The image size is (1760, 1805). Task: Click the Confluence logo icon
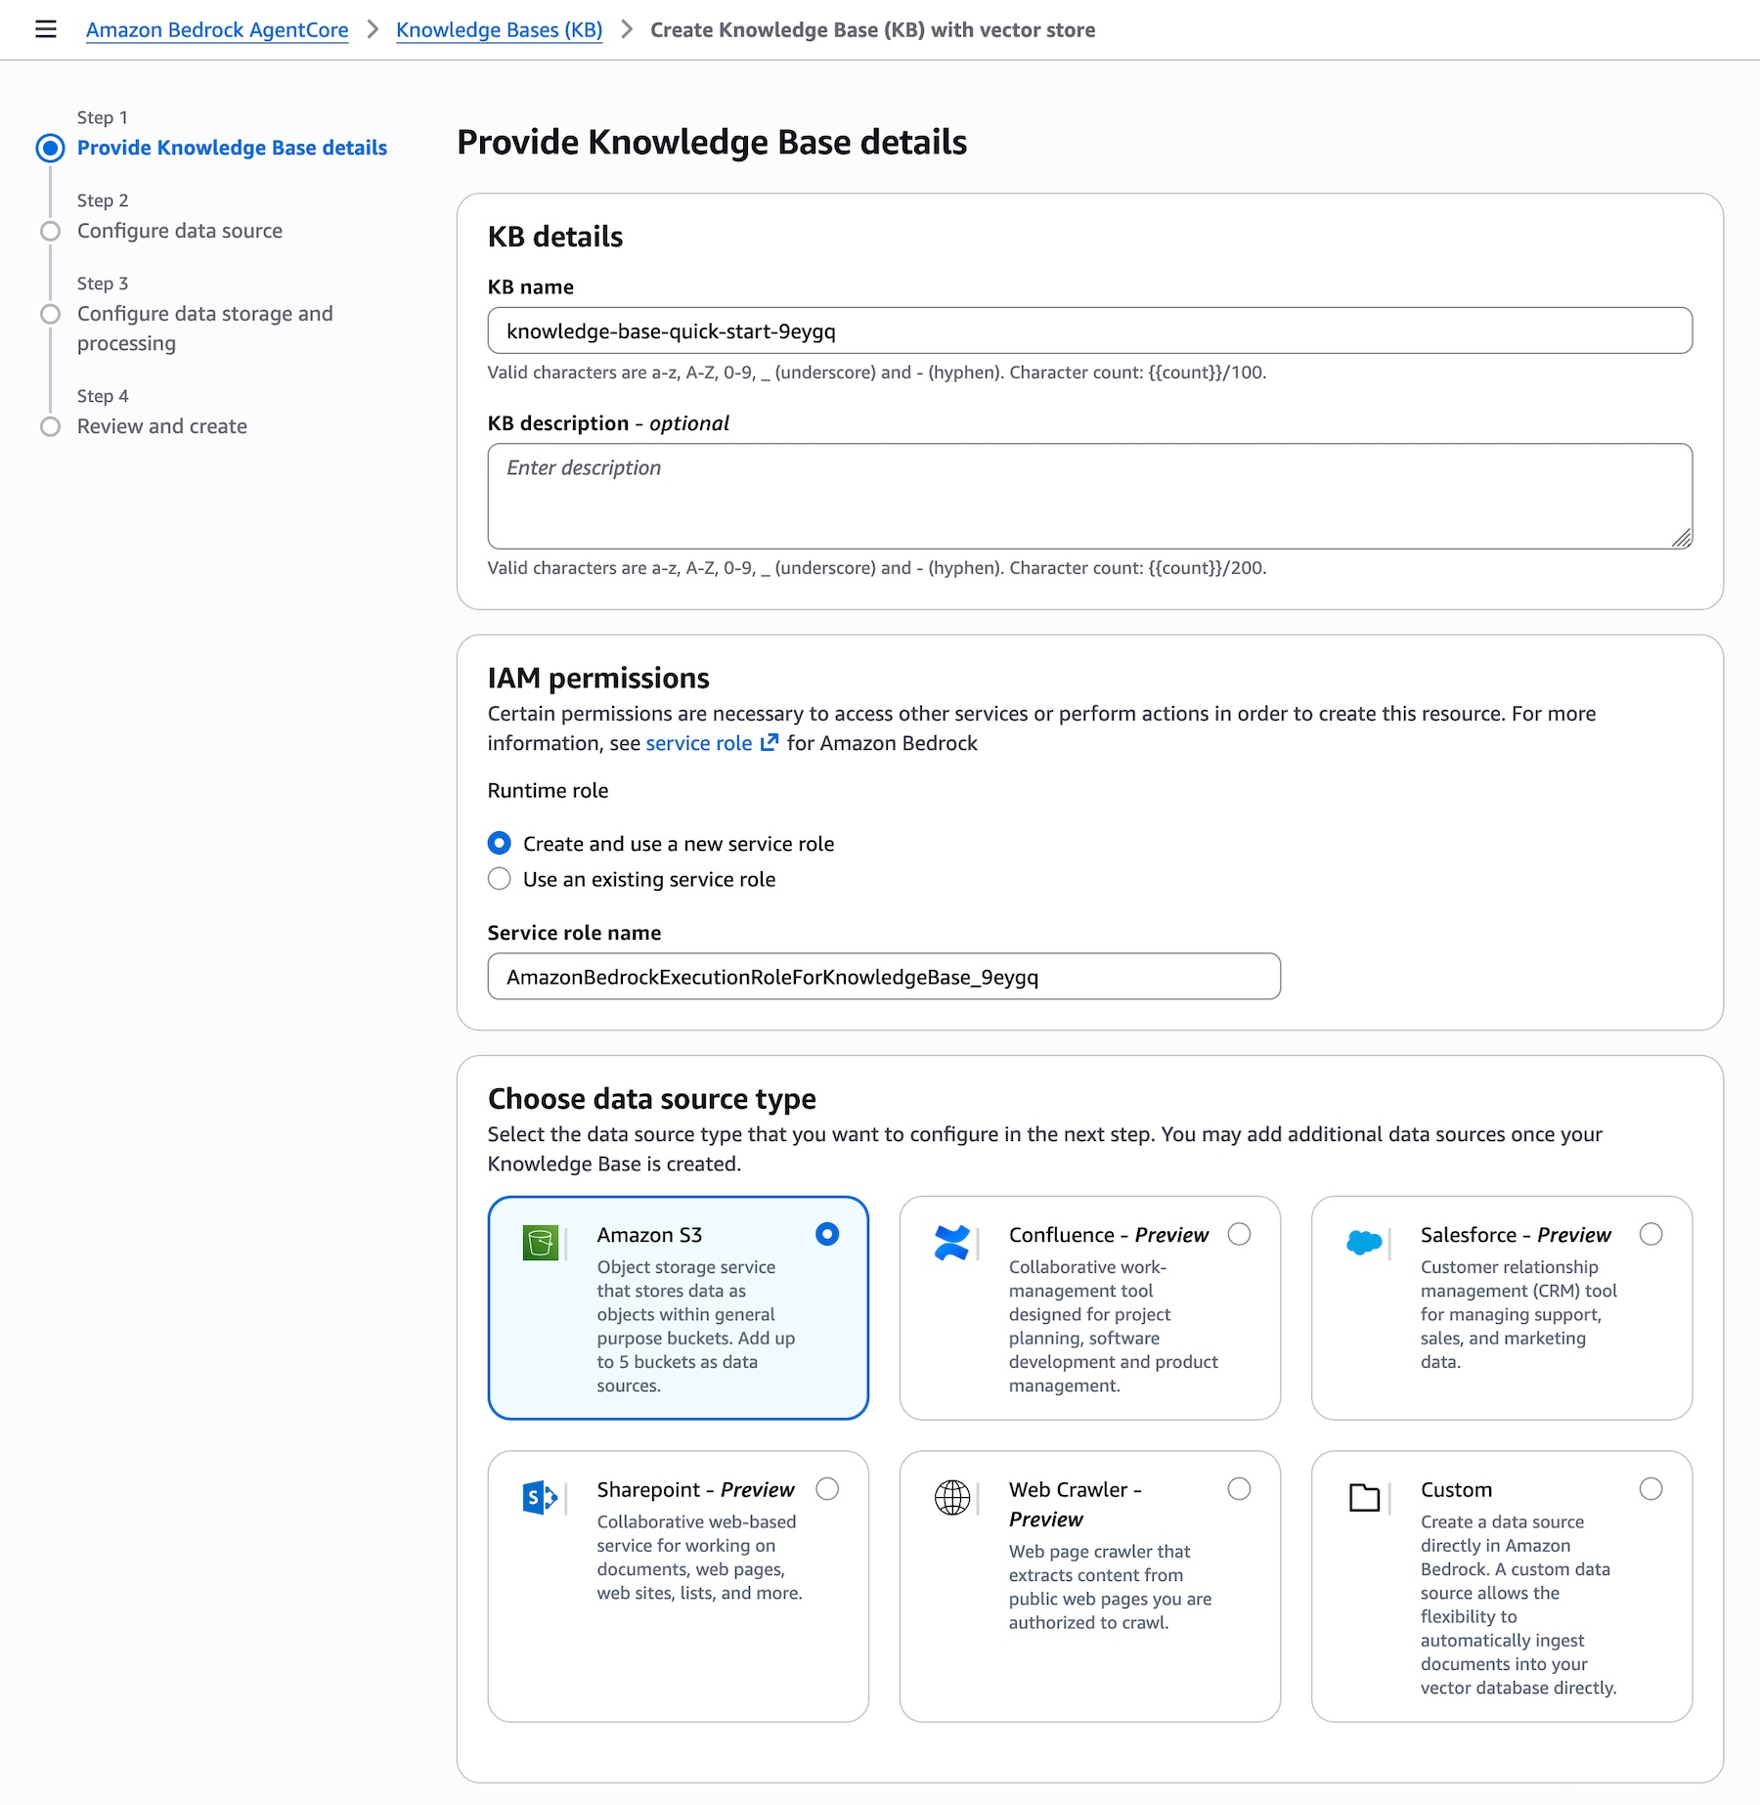pyautogui.click(x=951, y=1243)
